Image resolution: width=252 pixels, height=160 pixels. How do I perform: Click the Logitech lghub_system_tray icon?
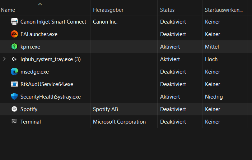[14, 59]
